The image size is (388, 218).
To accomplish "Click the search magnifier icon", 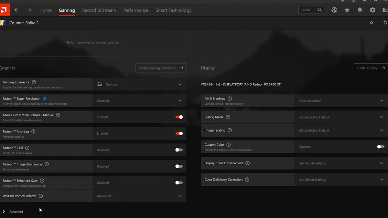I will pyautogui.click(x=319, y=10).
